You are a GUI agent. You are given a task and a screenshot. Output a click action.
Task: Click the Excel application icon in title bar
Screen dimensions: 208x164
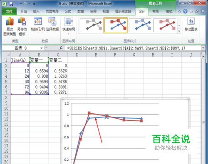(4, 4)
